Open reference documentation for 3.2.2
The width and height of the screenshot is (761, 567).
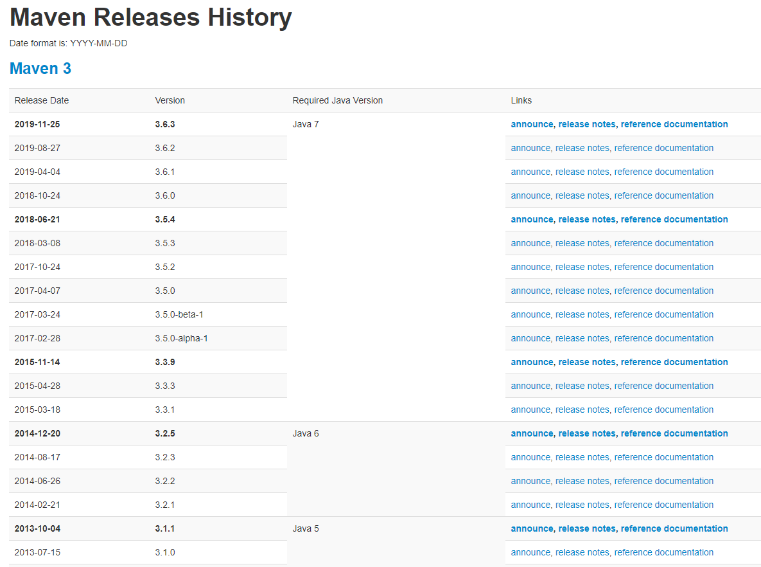pos(664,482)
